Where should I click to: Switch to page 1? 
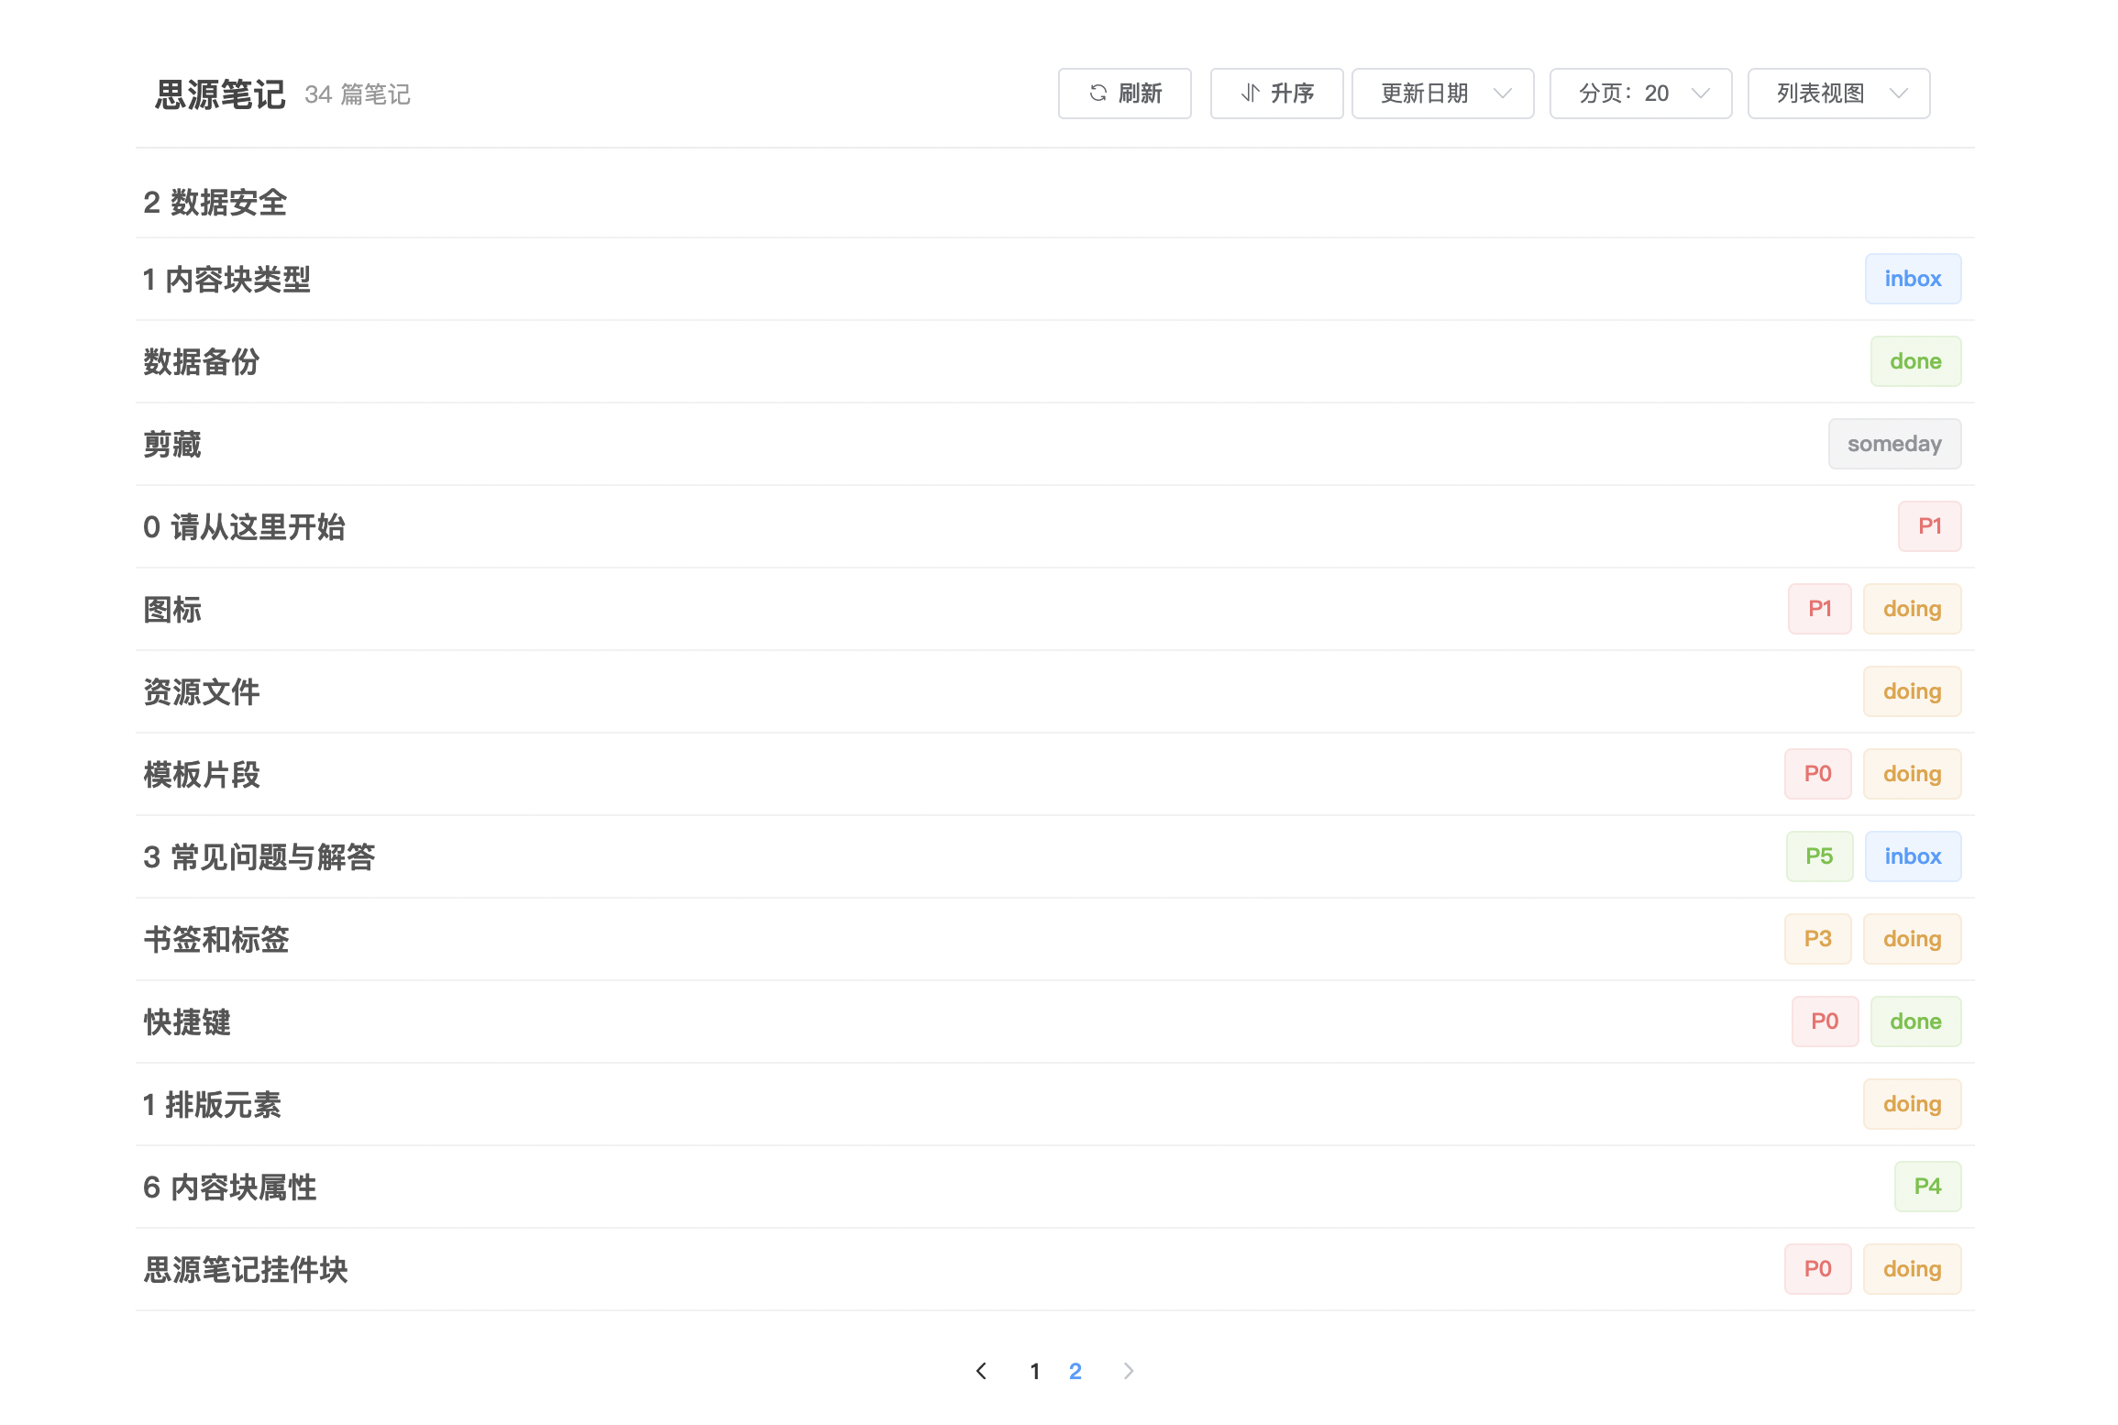click(1034, 1371)
